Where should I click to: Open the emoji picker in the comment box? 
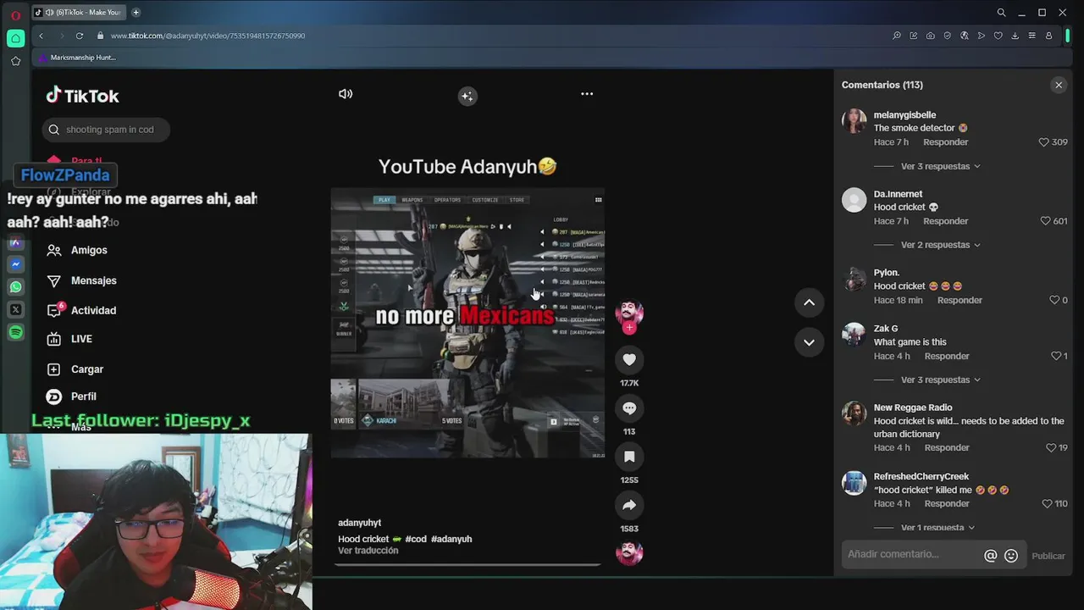(1011, 556)
